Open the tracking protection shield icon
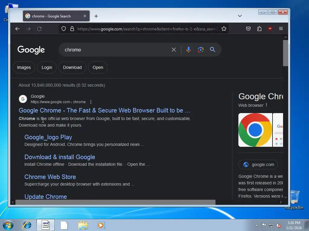The width and height of the screenshot is (309, 231). [x=63, y=29]
